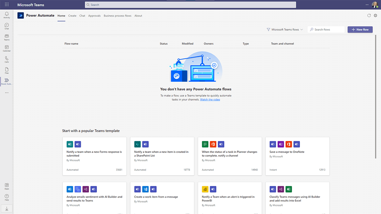381x214 pixels.
Task: Open the Apps icon at bottom left
Action: [x=6, y=186]
